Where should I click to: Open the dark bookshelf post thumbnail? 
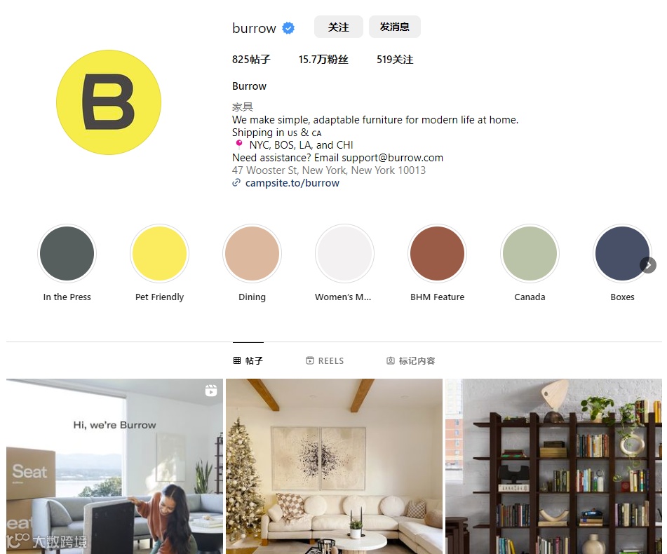tap(553, 466)
